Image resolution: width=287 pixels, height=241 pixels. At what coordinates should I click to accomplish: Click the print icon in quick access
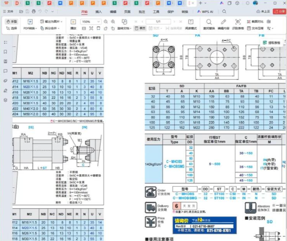(34, 12)
